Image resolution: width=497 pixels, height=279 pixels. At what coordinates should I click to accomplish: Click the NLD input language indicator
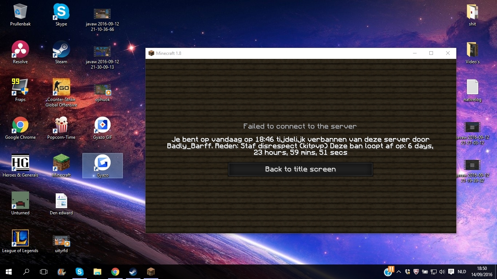click(x=462, y=272)
